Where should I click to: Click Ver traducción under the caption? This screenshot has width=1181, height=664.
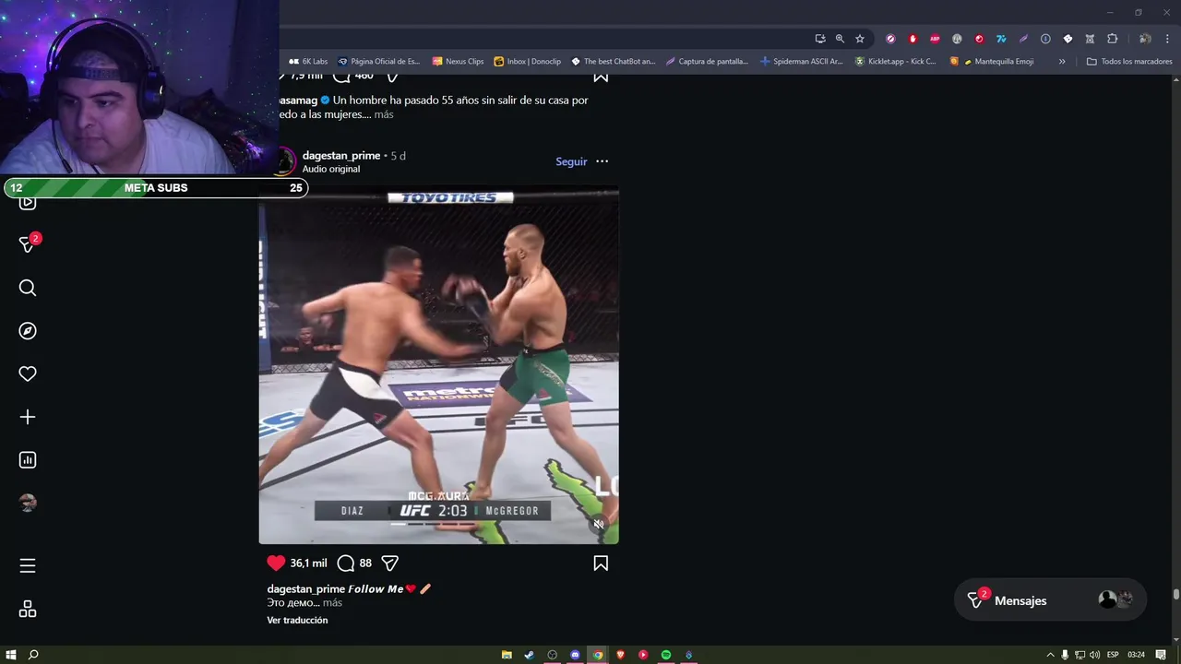(297, 620)
